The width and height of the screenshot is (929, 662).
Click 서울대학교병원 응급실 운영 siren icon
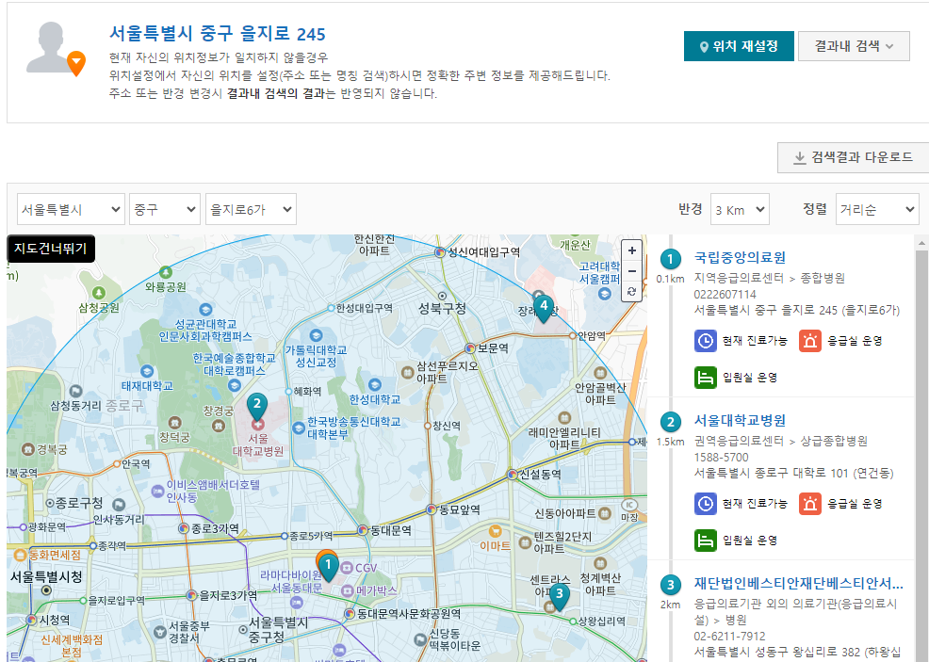[x=810, y=504]
